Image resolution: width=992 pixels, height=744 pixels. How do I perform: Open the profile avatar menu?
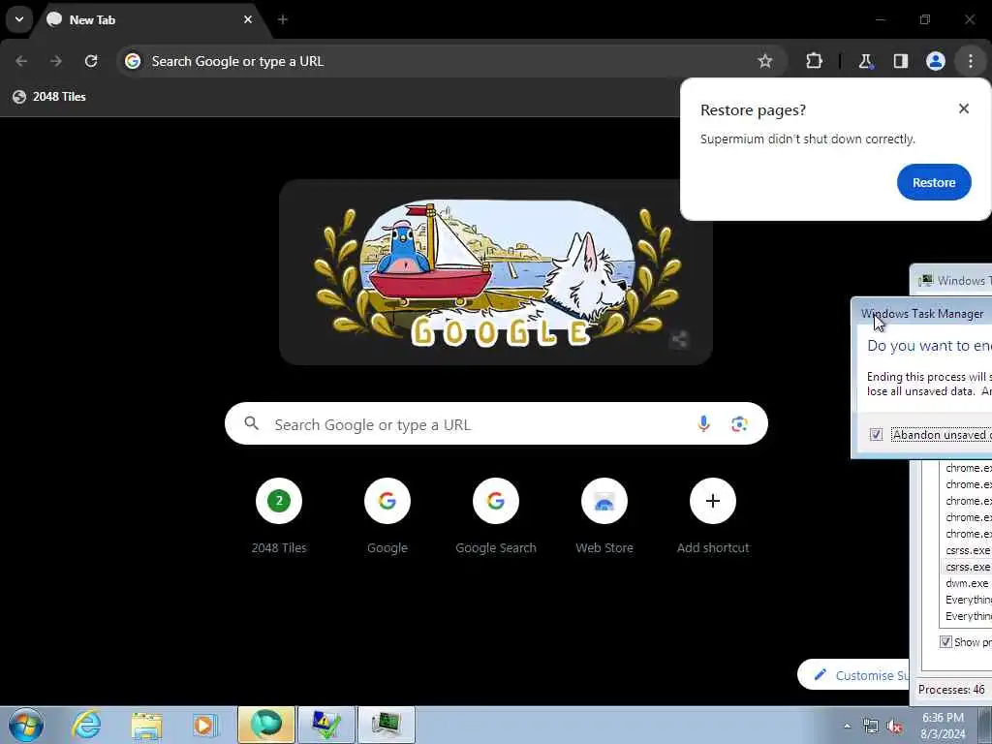click(936, 61)
